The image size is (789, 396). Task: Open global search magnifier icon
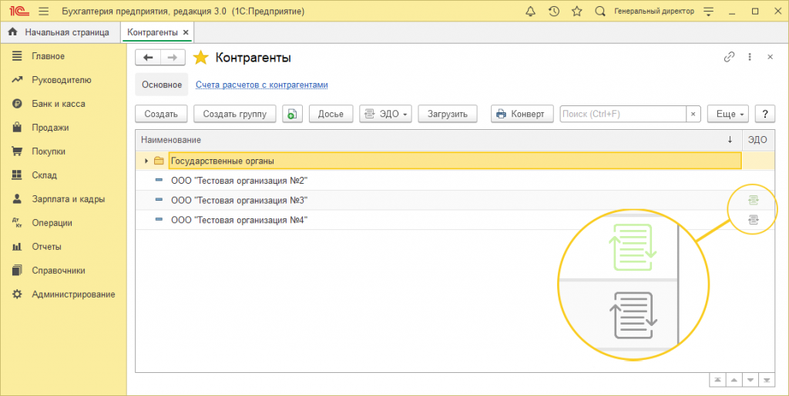tap(599, 11)
